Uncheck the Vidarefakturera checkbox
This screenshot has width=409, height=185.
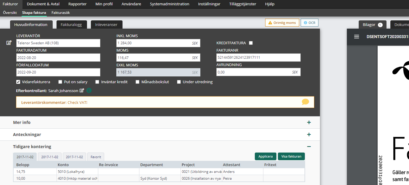coord(18,82)
